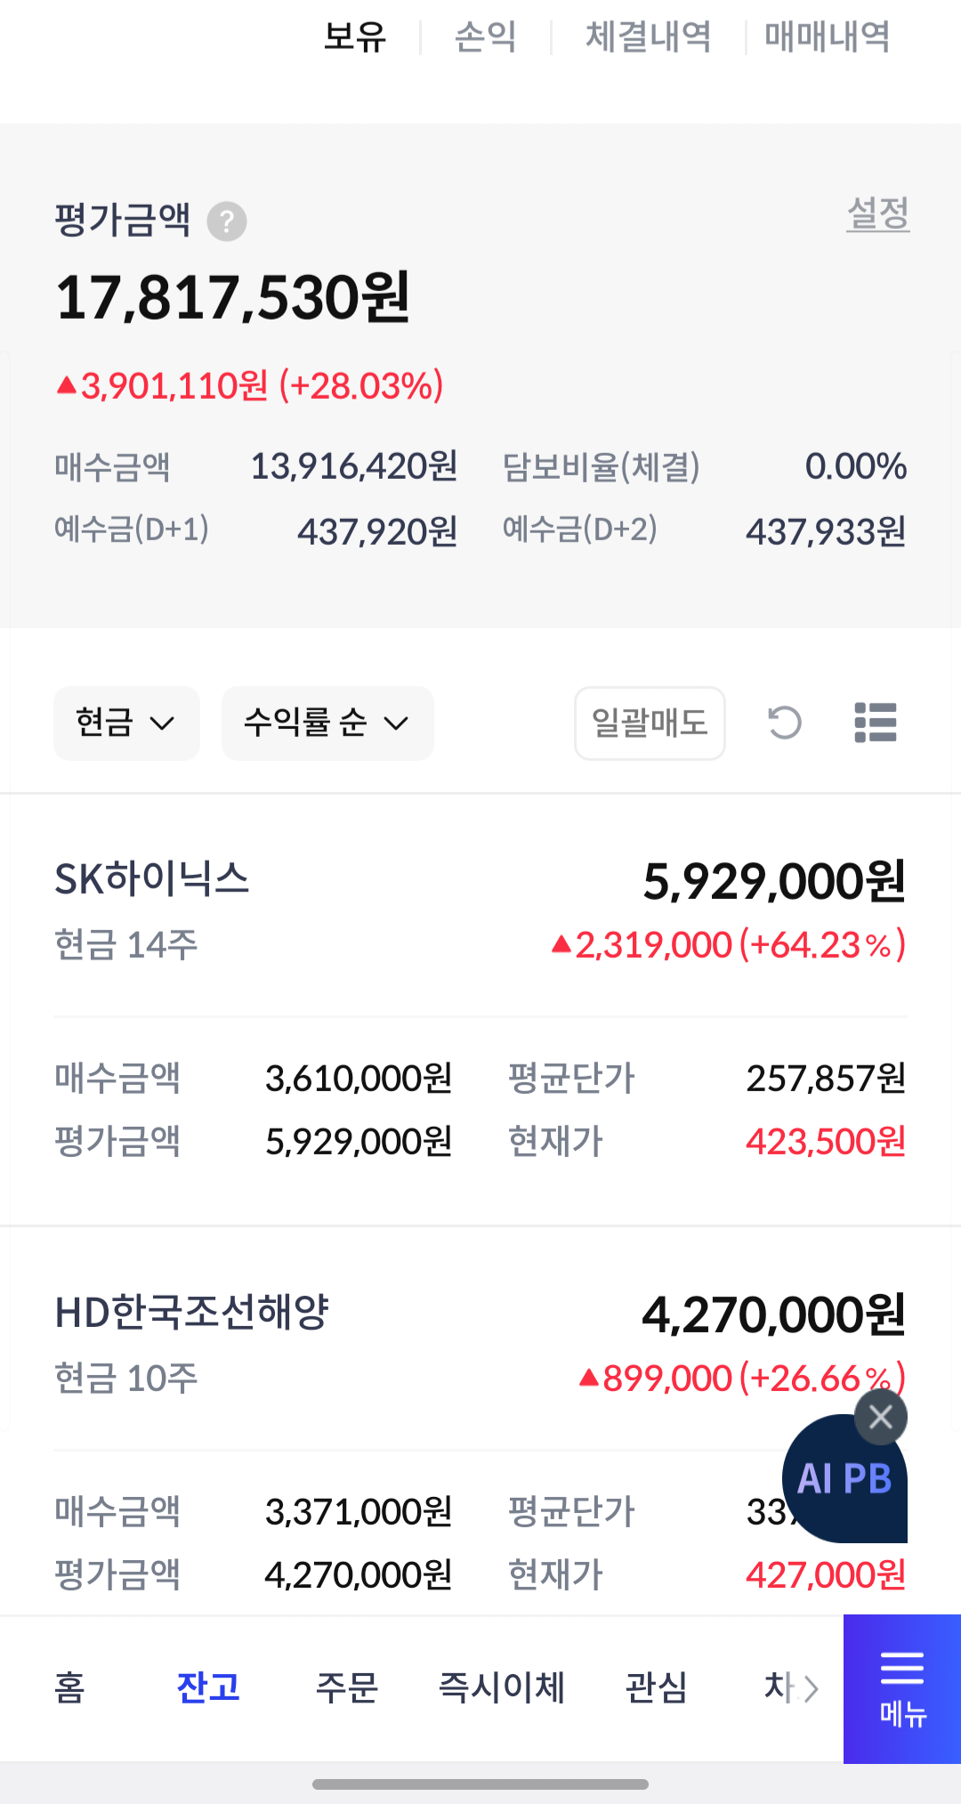
Task: Expand the 현금 dropdown
Action: [x=126, y=723]
